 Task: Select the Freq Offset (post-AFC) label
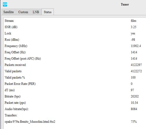(x=23, y=59)
